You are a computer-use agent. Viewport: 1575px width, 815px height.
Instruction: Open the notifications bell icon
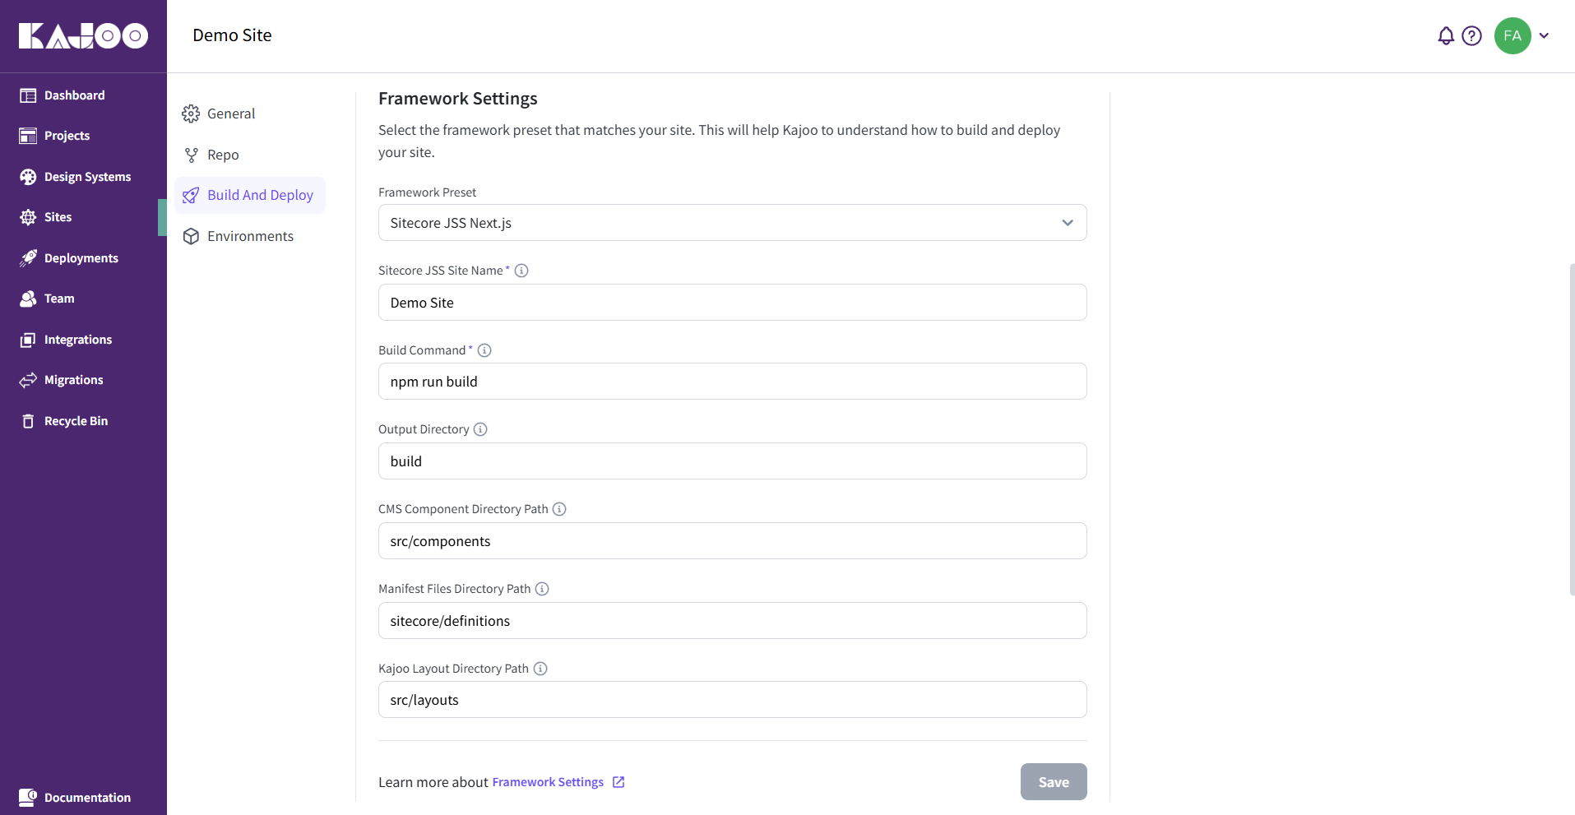[1446, 35]
